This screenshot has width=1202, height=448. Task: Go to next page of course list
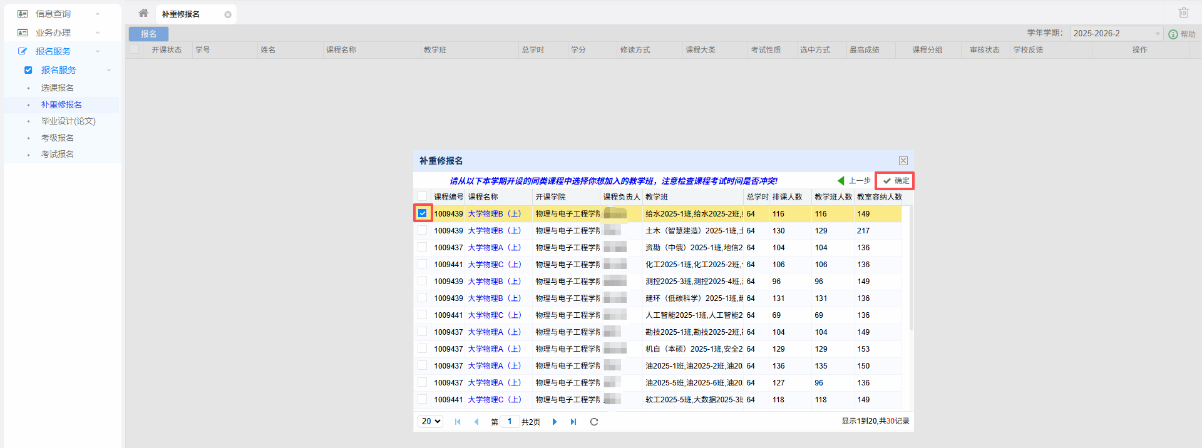(555, 422)
